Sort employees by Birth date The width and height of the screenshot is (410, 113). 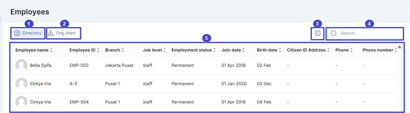[x=280, y=50]
